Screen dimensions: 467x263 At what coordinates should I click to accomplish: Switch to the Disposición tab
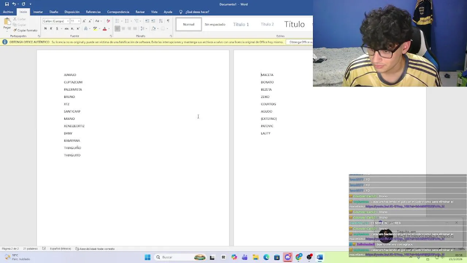coord(72,12)
